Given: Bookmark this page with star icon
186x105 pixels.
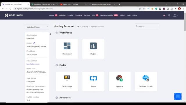Looking at the screenshot, I should [x=144, y=9].
